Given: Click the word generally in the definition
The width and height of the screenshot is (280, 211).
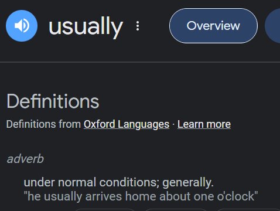Looking at the screenshot, I should click(188, 183).
